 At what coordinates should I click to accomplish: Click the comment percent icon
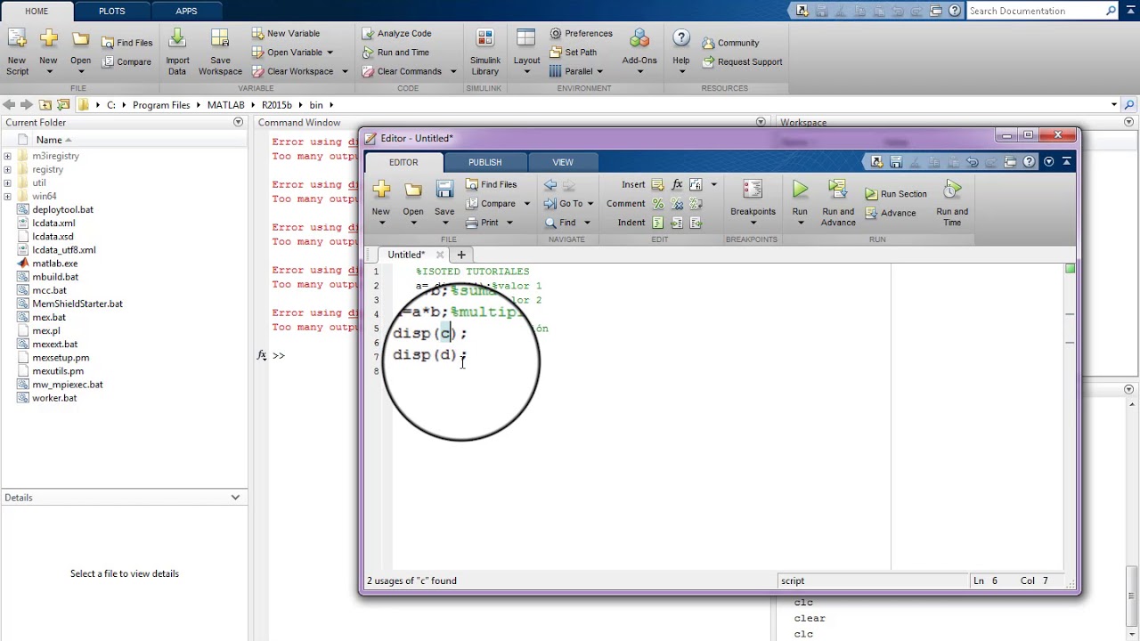pyautogui.click(x=657, y=204)
